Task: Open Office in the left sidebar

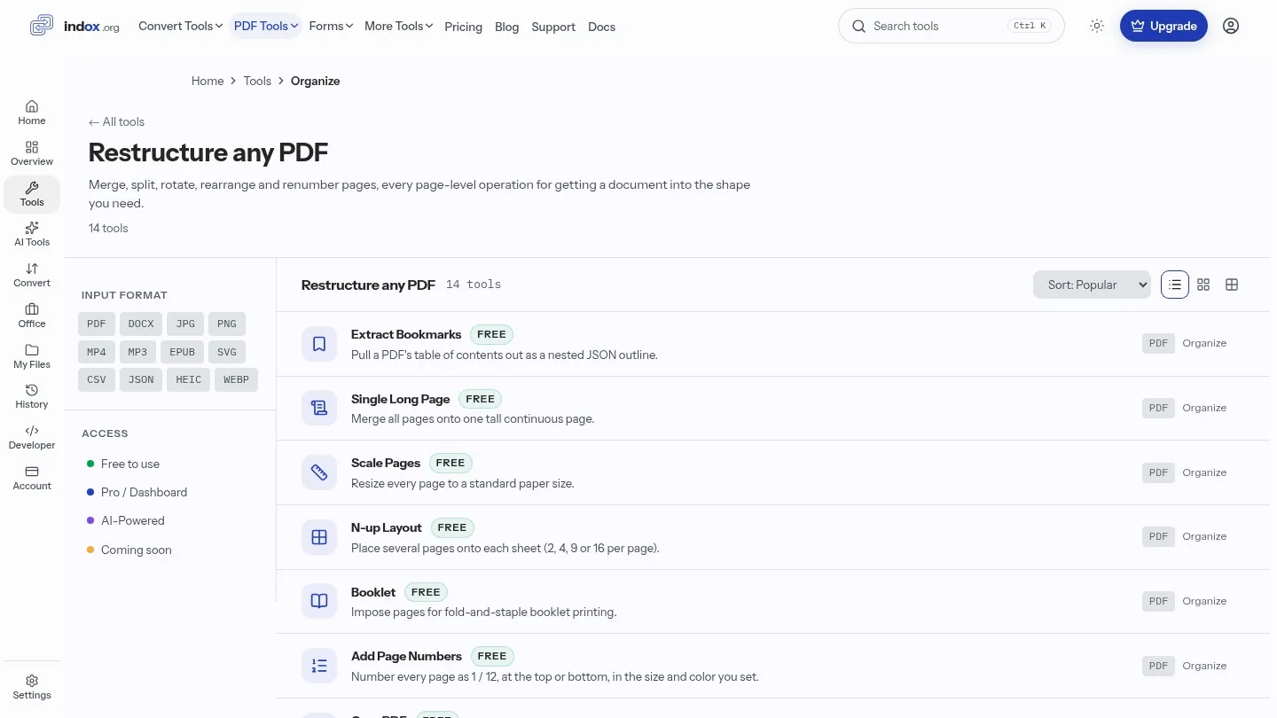Action: tap(32, 316)
